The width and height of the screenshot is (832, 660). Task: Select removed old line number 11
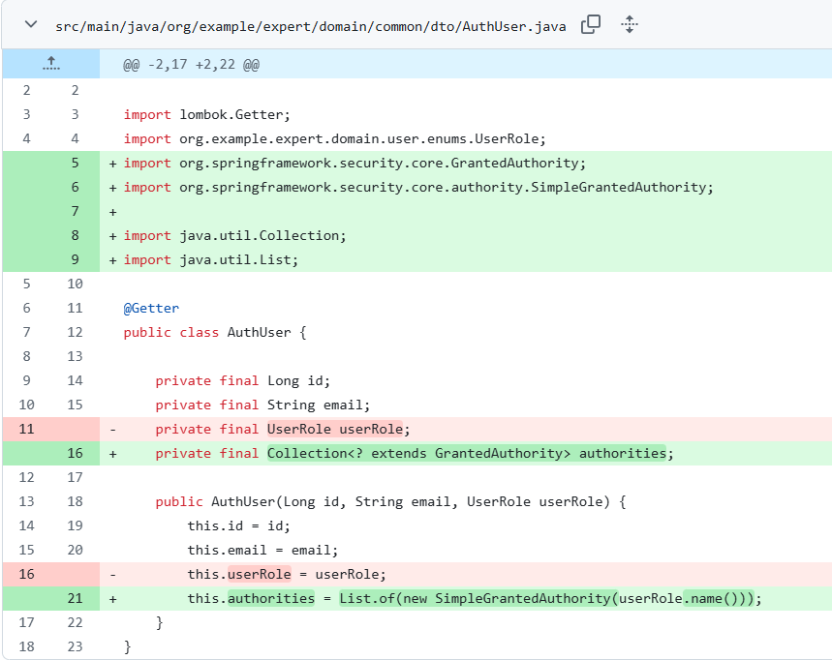click(26, 429)
